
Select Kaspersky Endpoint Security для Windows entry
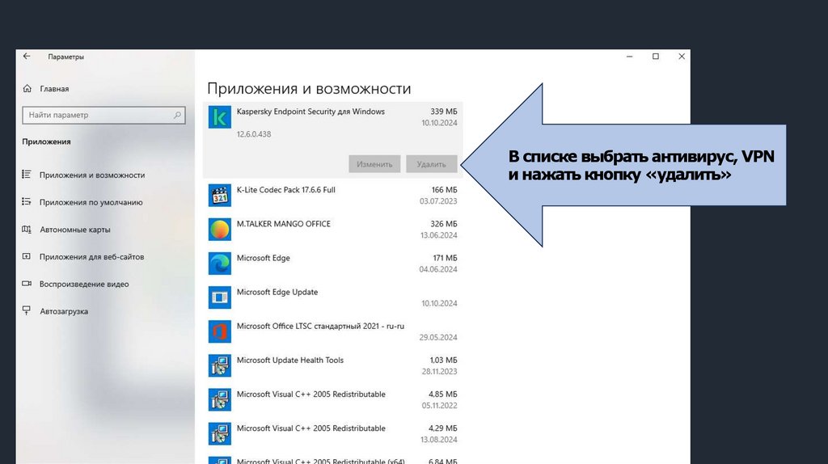coord(310,112)
